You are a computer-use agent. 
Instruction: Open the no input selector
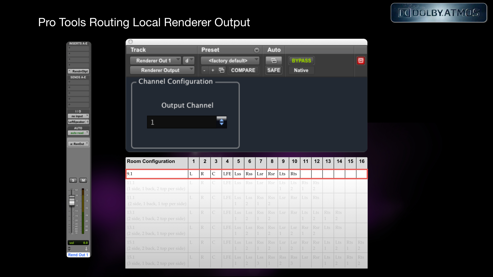click(x=78, y=116)
